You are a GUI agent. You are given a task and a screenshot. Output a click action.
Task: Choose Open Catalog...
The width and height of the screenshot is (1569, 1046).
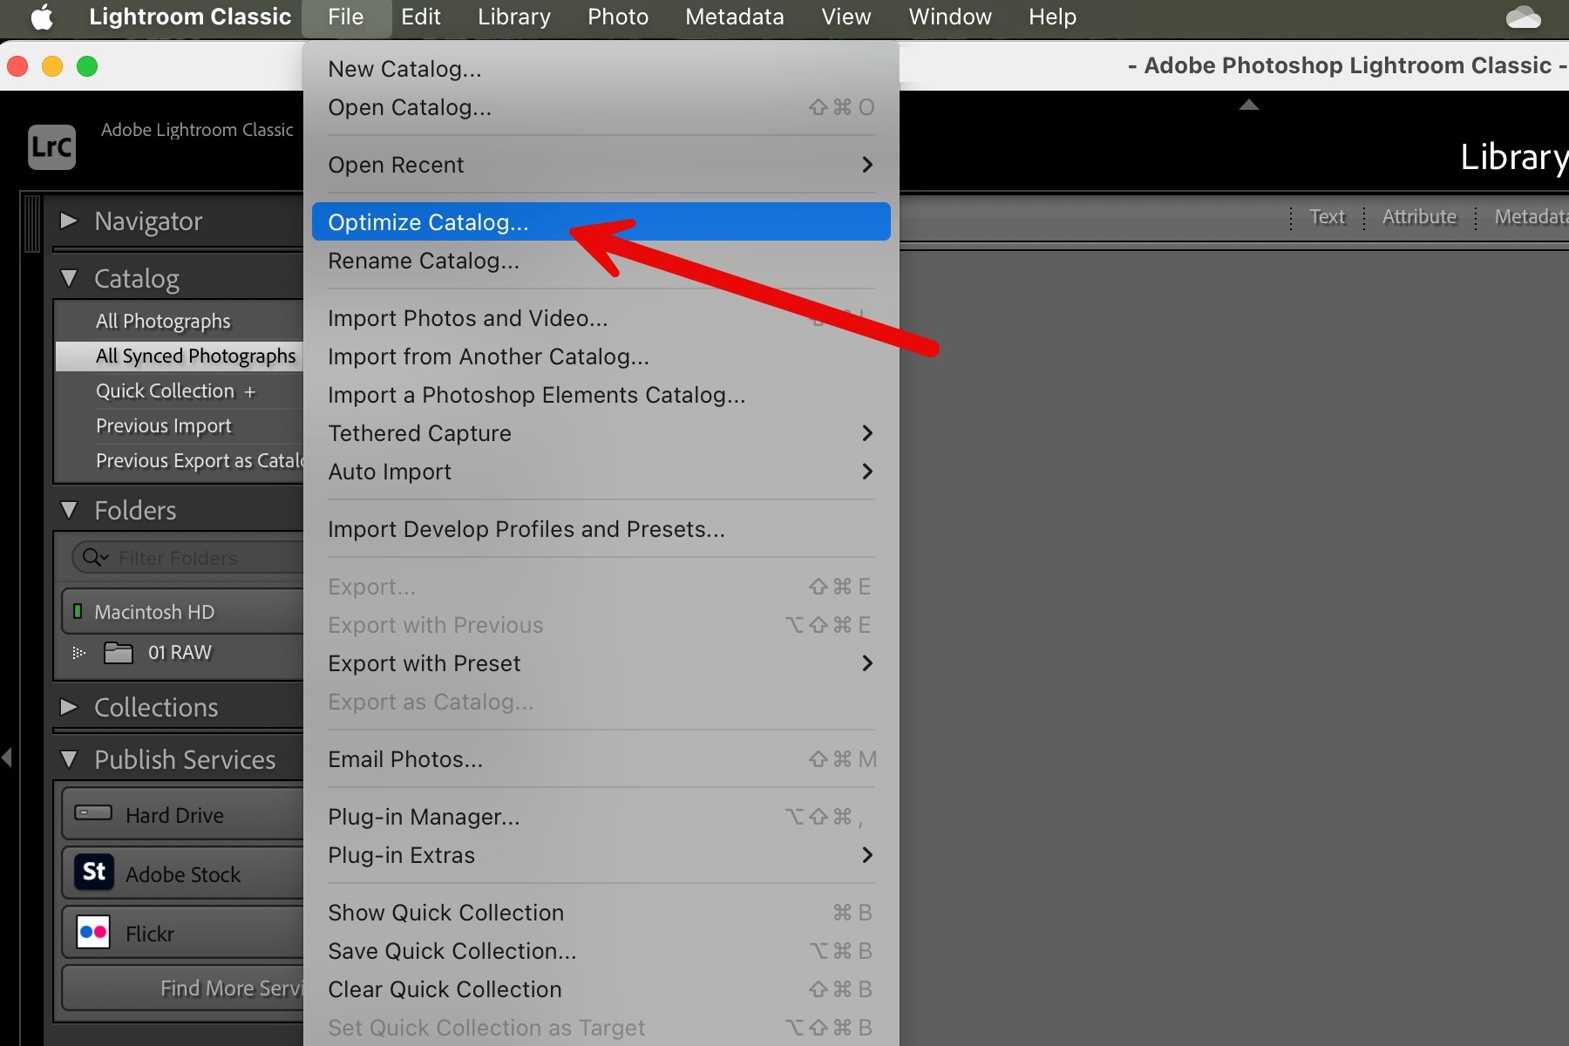pos(601,107)
